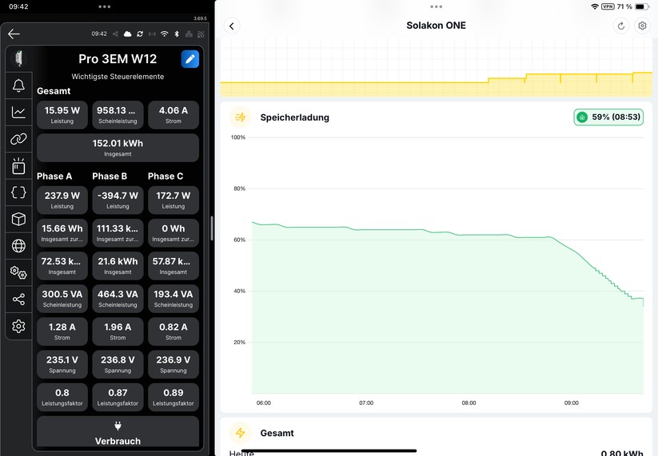The image size is (658, 456).
Task: Open the cube icon in sidebar
Action: click(x=18, y=219)
